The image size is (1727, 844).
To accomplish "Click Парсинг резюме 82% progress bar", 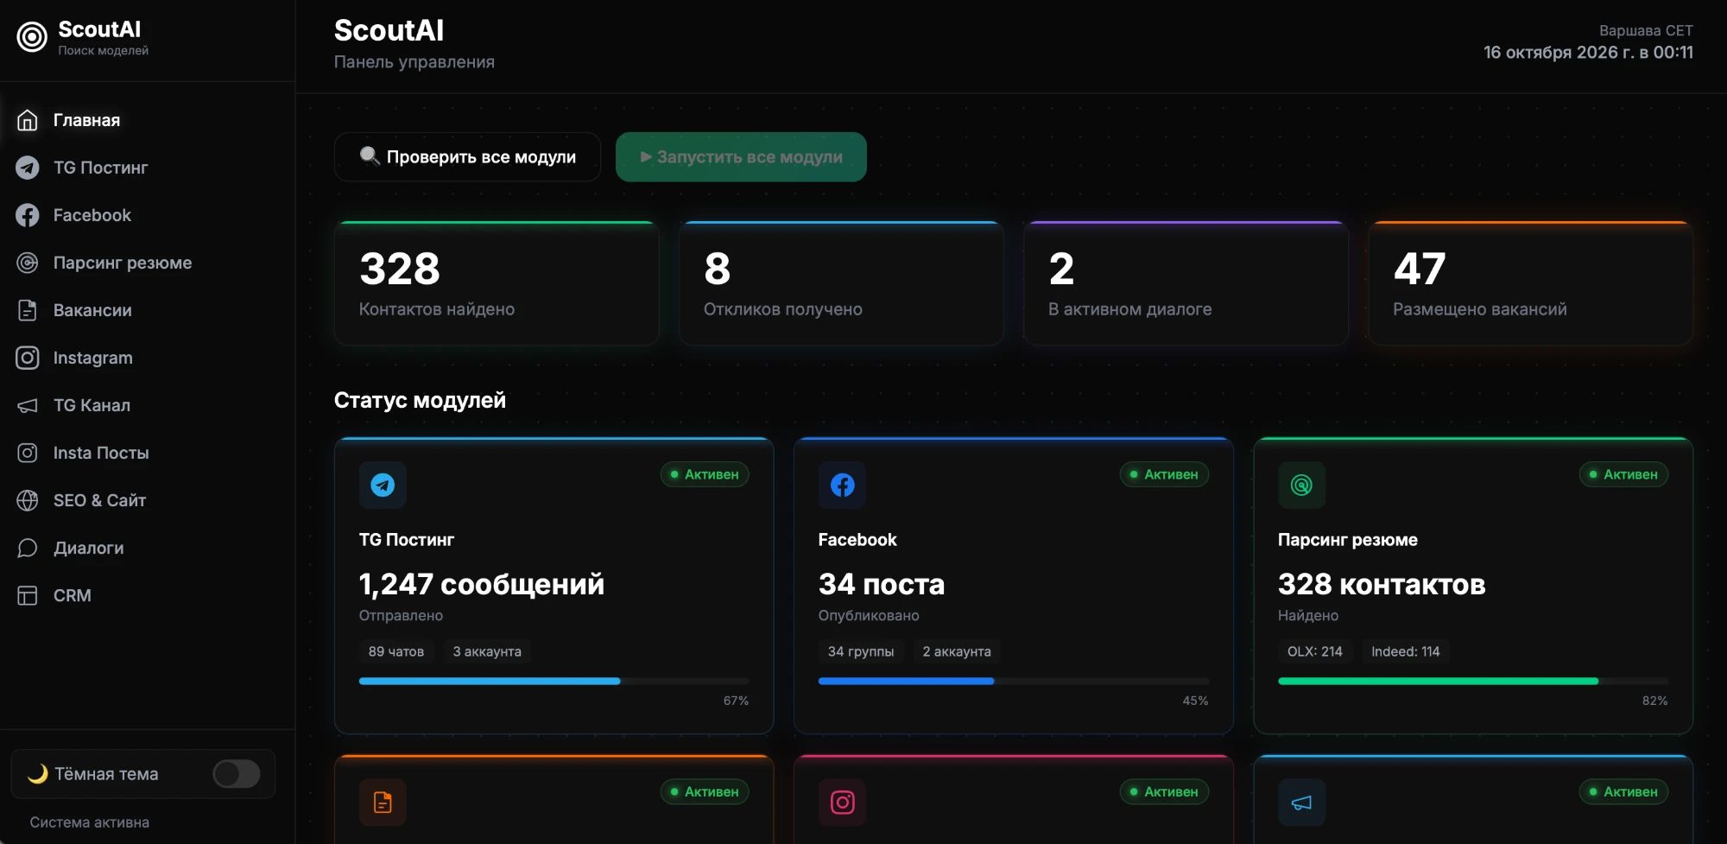I will coord(1472,682).
